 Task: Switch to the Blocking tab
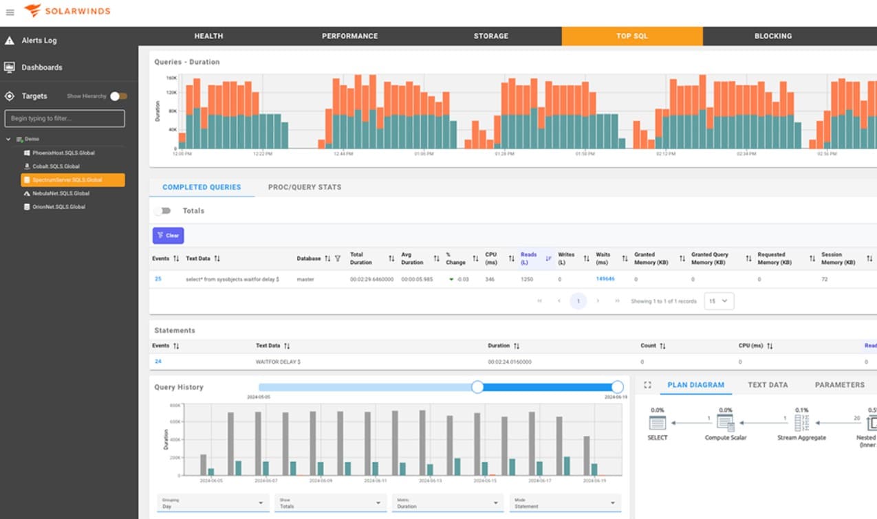click(x=772, y=35)
